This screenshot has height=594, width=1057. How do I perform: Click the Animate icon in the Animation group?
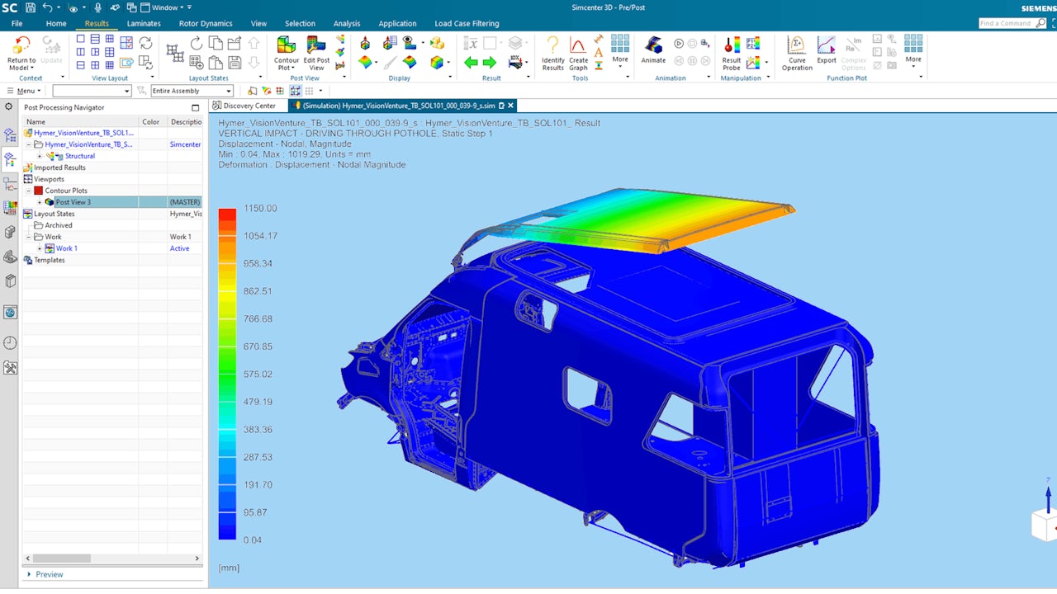pyautogui.click(x=652, y=48)
